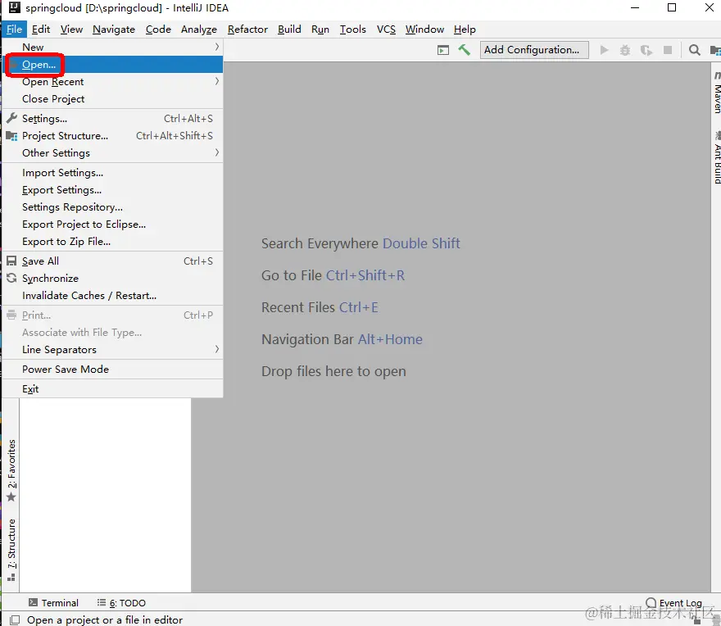Click Save All menu entry

pos(113,261)
